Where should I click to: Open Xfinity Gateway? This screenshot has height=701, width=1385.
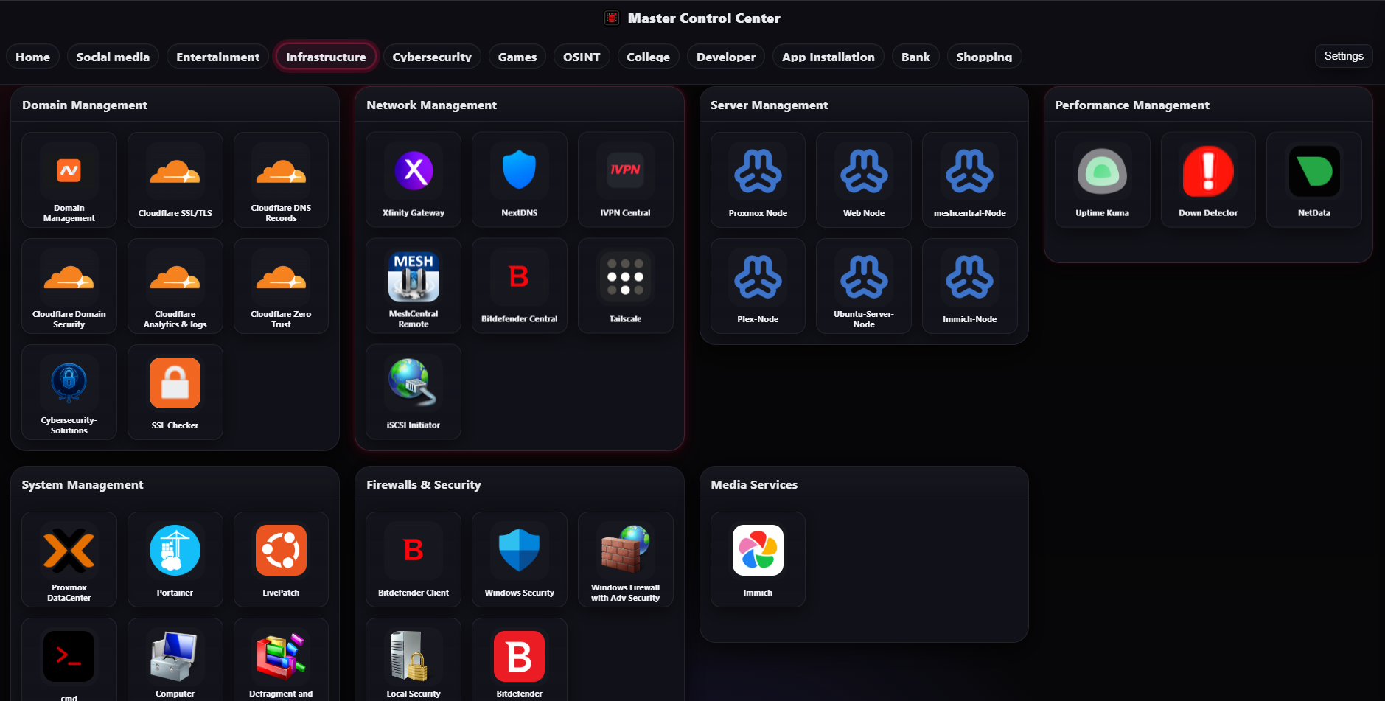tap(414, 180)
